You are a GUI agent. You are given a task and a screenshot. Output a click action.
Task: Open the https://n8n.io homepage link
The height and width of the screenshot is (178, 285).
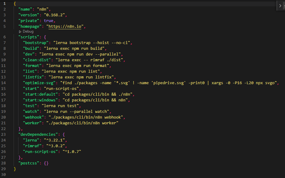click(x=66, y=26)
